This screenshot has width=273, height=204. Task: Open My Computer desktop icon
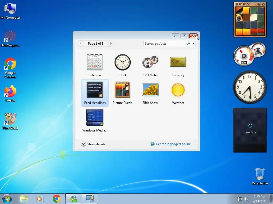click(10, 11)
